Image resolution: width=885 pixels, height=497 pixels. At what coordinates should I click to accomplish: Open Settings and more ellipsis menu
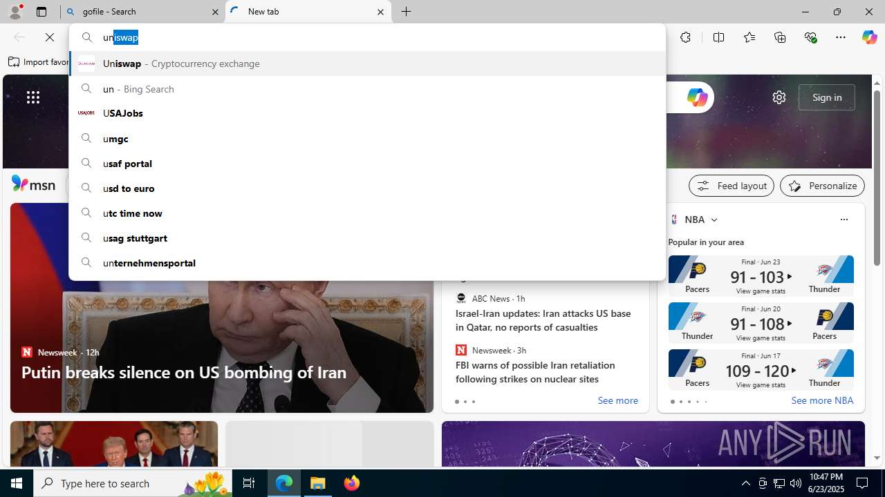pyautogui.click(x=841, y=37)
